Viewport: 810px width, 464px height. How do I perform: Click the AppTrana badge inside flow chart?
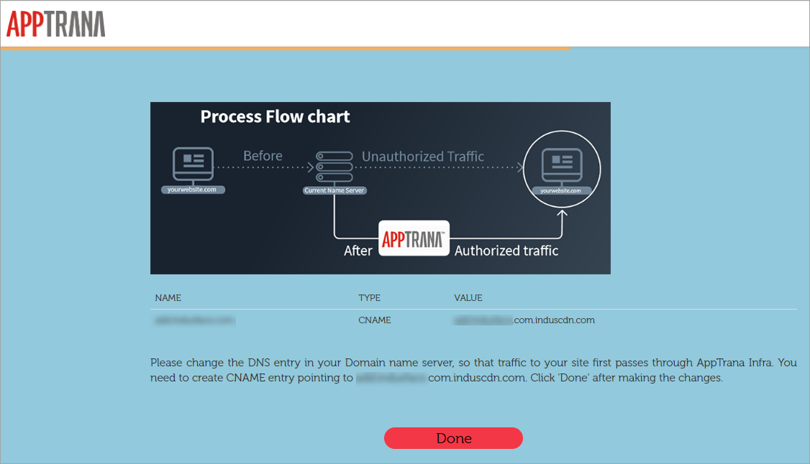point(414,238)
